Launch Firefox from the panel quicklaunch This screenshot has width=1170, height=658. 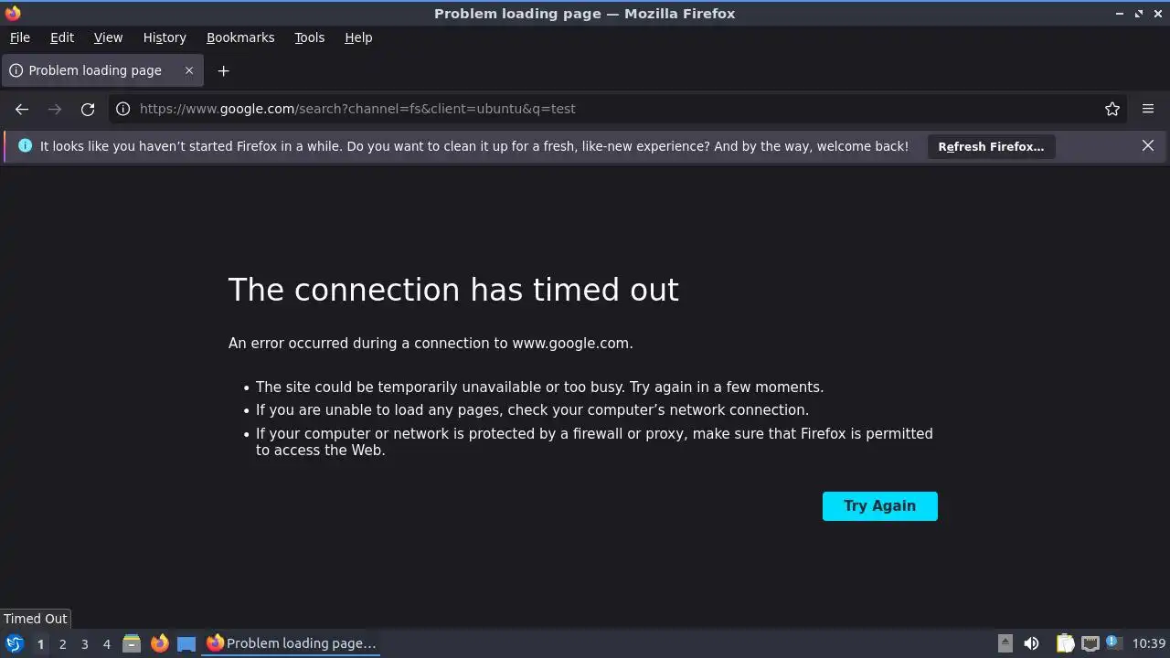coord(159,643)
